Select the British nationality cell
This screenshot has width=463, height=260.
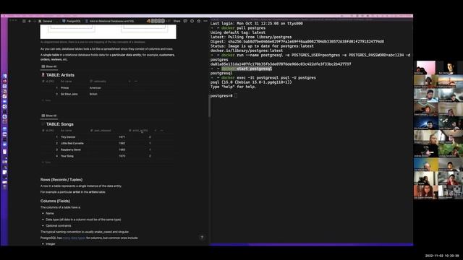pos(93,94)
